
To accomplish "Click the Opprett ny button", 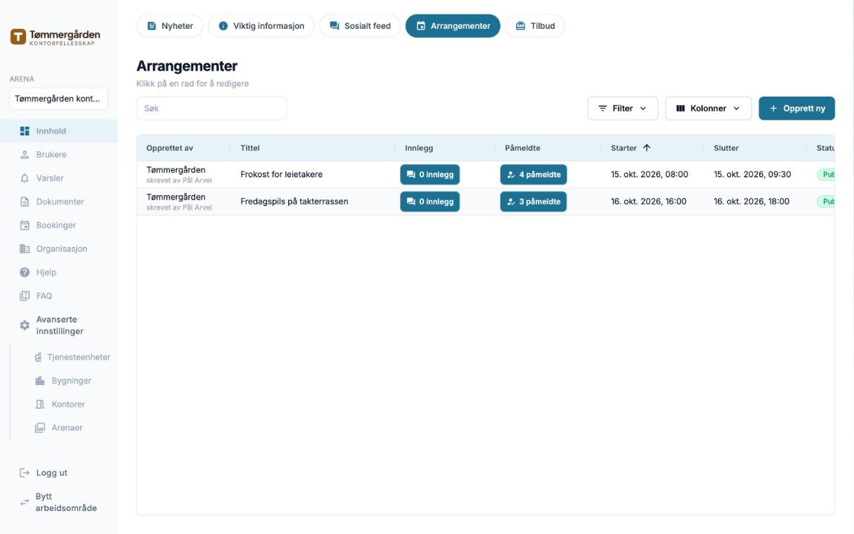I will tap(797, 108).
